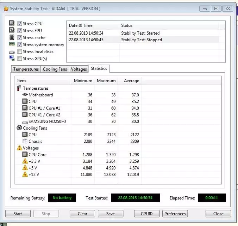Image resolution: width=238 pixels, height=226 pixels.
Task: Click the warning icon next to Voltages group
Action: [19, 148]
